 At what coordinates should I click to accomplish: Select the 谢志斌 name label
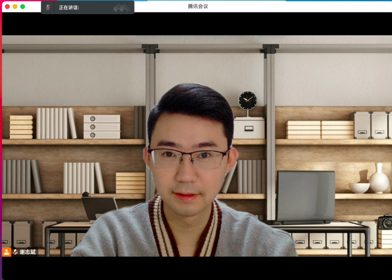point(27,252)
